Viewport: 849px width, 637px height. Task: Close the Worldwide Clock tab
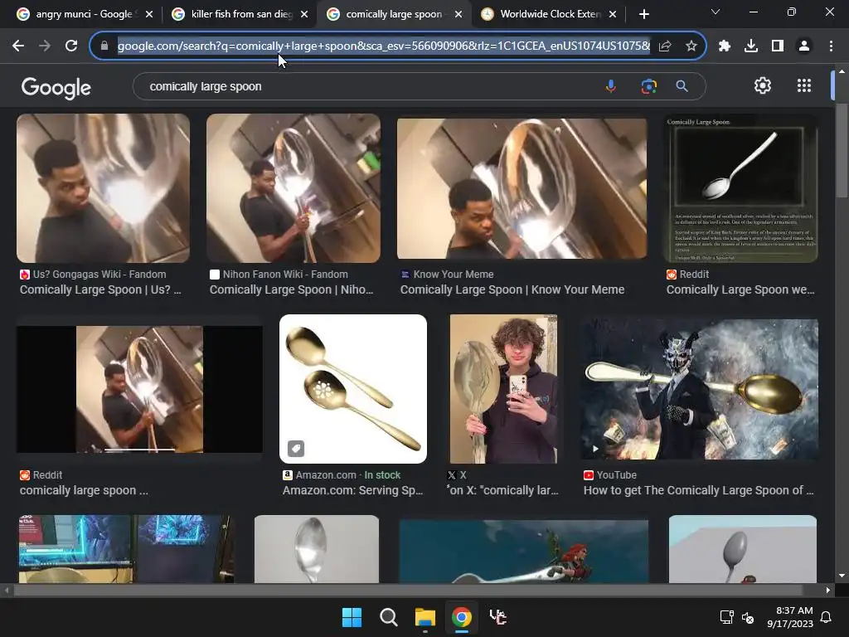tap(613, 14)
